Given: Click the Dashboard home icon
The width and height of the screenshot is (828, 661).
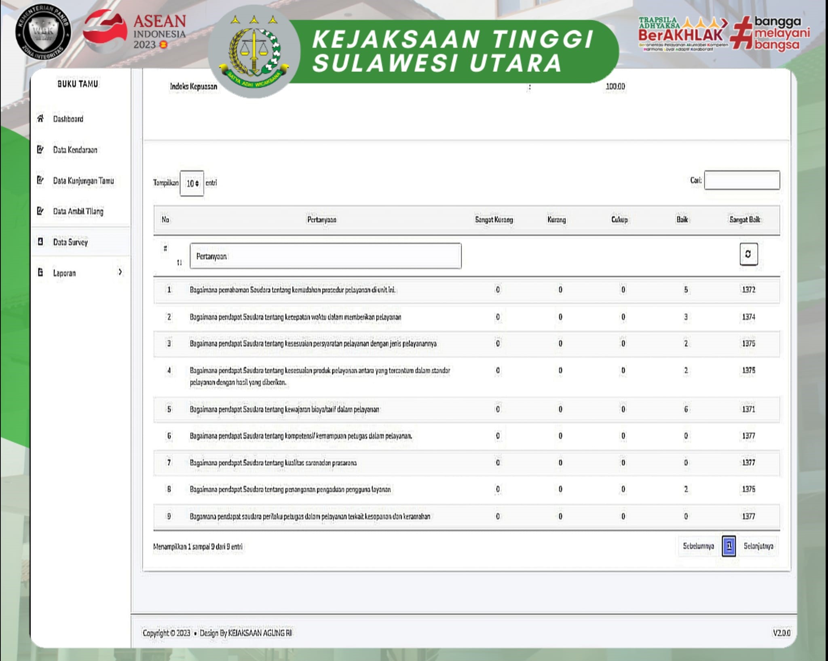Looking at the screenshot, I should tap(40, 119).
